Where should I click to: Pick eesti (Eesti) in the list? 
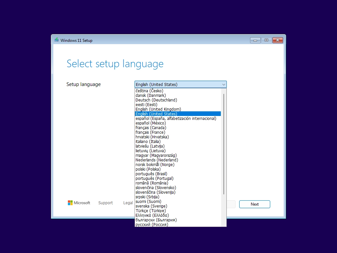coord(178,104)
